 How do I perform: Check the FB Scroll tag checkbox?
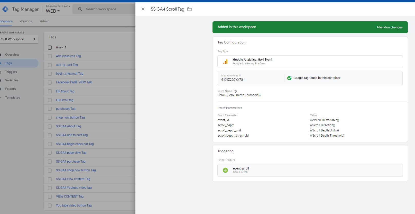coord(50,100)
